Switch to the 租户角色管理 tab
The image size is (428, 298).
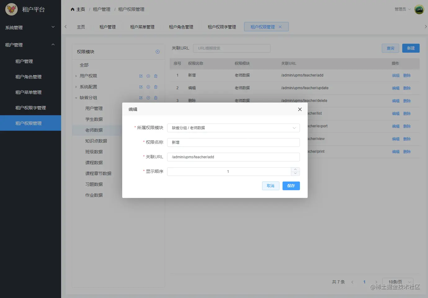point(181,27)
